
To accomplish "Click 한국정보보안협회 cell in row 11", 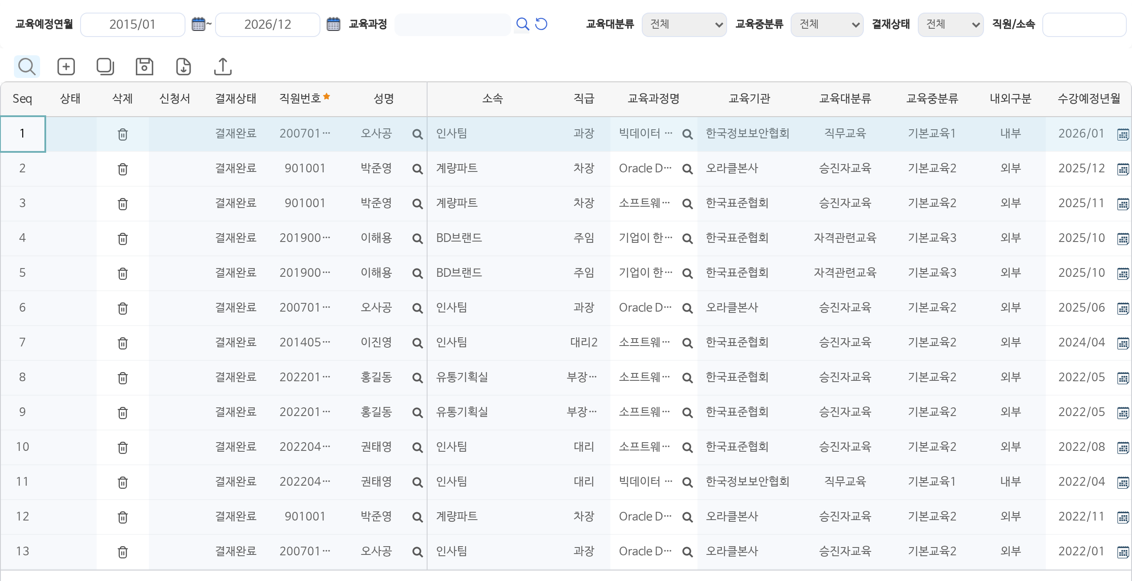I will click(x=748, y=482).
